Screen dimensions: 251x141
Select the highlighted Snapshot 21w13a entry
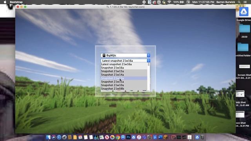[x=124, y=78]
